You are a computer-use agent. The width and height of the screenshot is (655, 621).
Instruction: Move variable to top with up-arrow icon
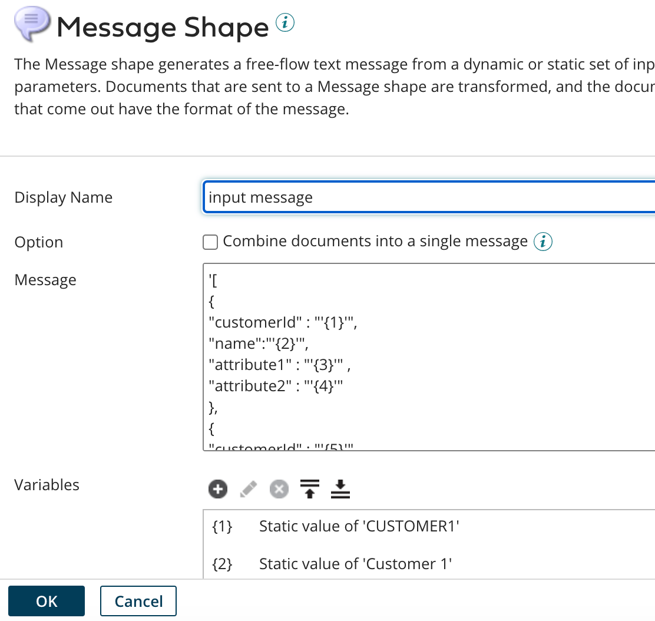(x=309, y=488)
